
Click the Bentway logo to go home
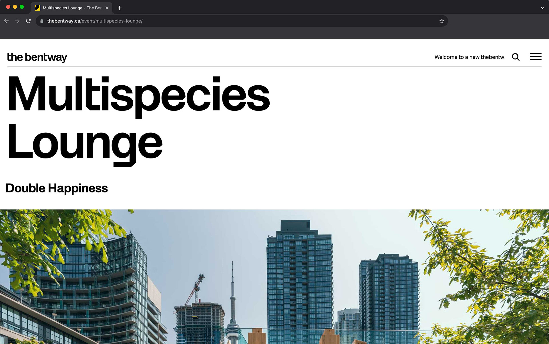(37, 57)
